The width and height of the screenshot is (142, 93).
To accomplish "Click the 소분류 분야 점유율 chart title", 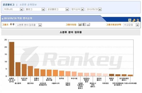I will pyautogui.click(x=71, y=32).
